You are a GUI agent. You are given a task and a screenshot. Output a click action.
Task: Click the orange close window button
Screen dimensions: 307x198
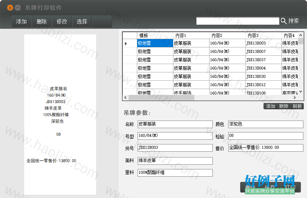pyautogui.click(x=10, y=8)
